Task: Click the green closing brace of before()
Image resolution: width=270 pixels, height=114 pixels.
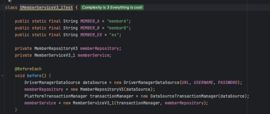Action: pyautogui.click(x=16, y=110)
